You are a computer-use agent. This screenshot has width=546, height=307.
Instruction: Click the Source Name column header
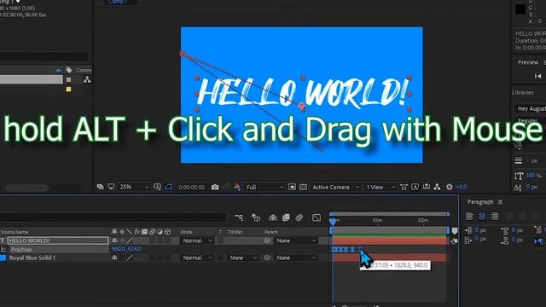click(x=15, y=232)
